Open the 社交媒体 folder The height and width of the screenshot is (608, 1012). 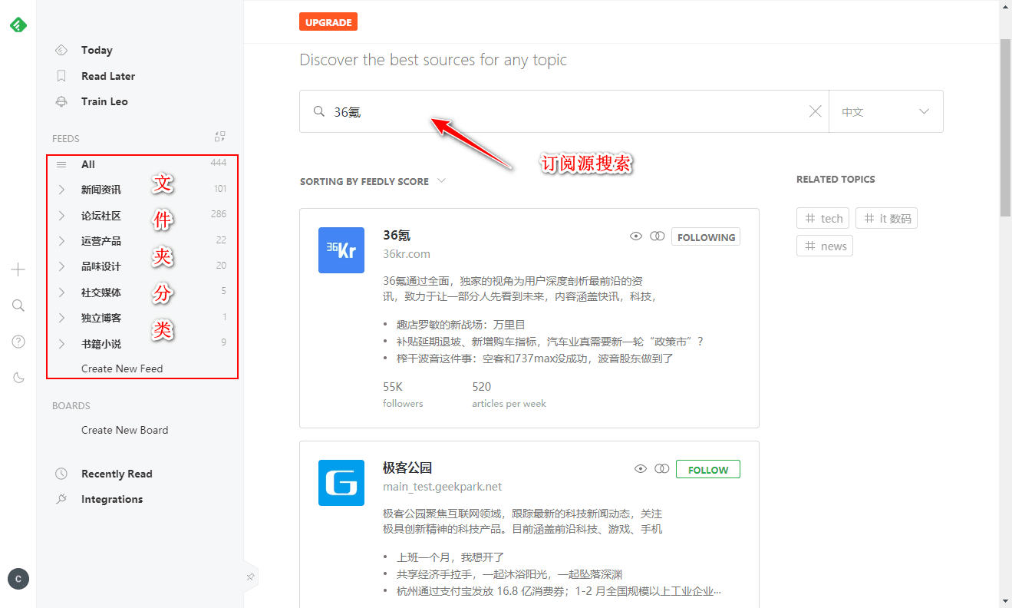(x=101, y=292)
